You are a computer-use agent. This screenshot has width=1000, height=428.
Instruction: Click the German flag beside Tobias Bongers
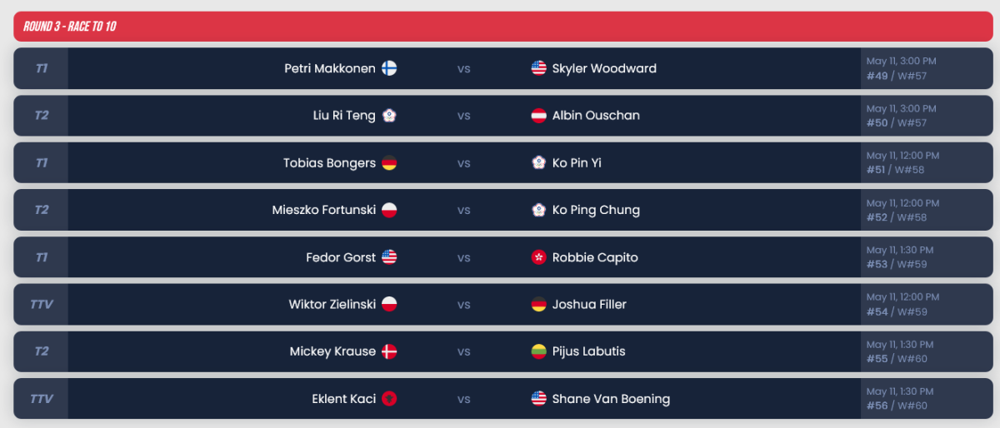pos(389,163)
